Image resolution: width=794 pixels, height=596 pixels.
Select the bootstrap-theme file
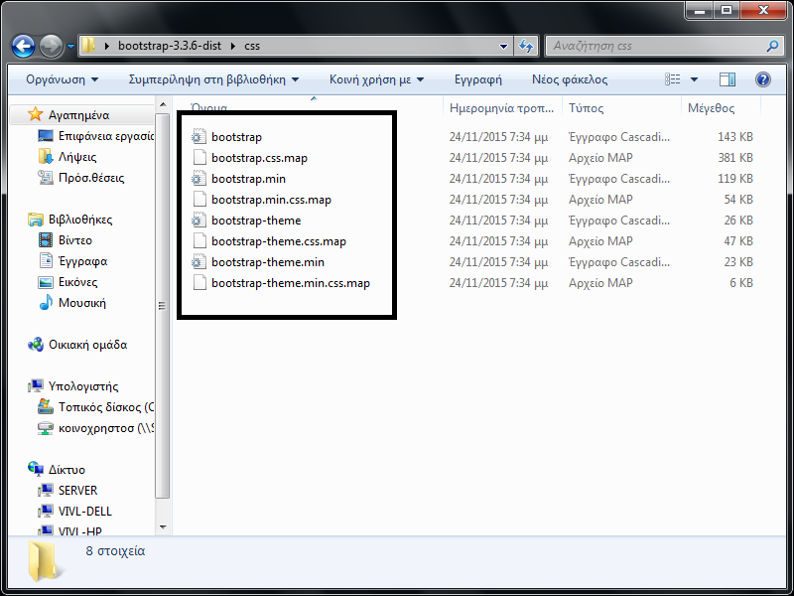pos(256,221)
